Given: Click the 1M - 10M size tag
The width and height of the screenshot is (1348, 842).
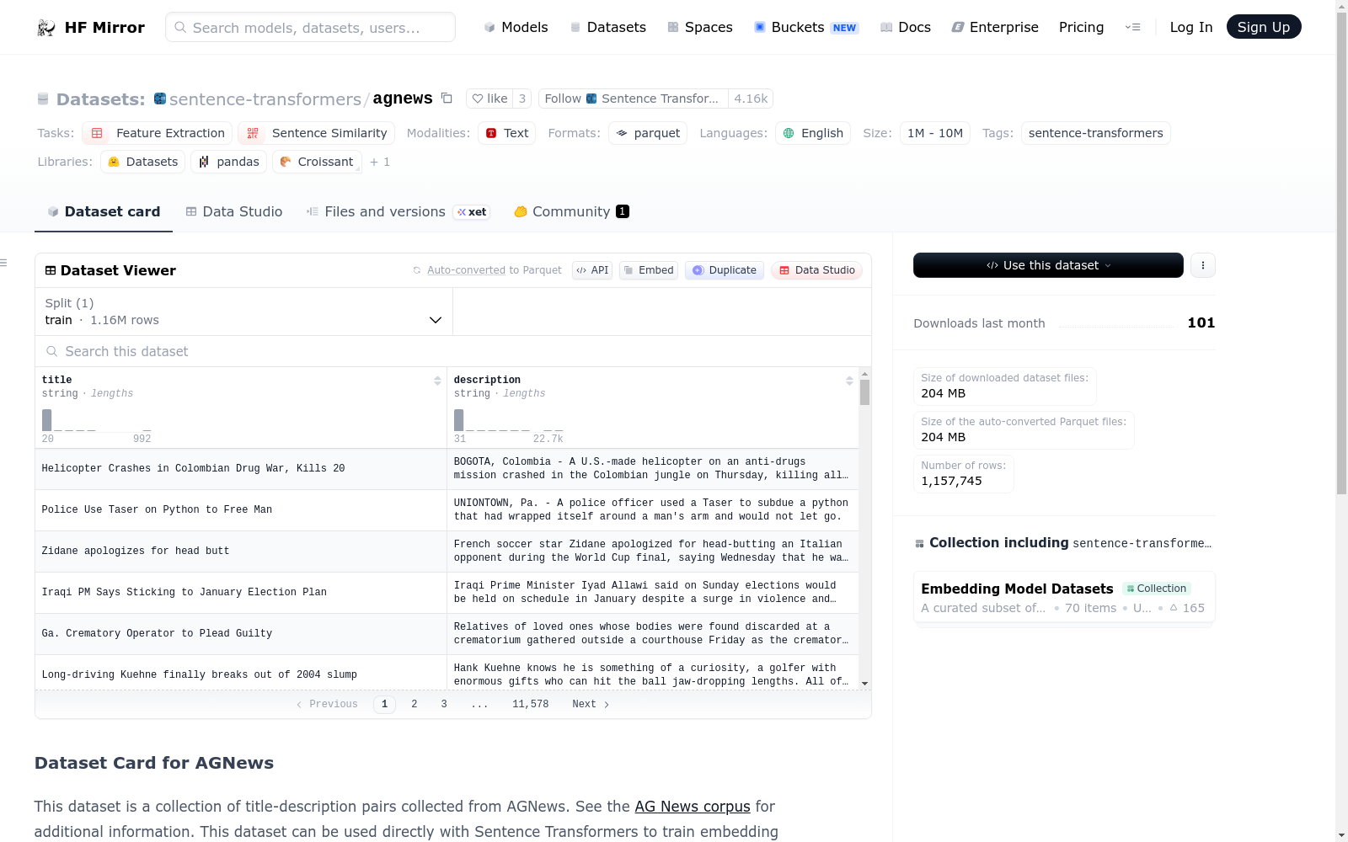Looking at the screenshot, I should (935, 133).
